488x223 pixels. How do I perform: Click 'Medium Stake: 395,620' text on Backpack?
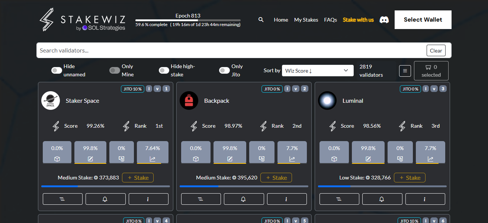point(227,178)
